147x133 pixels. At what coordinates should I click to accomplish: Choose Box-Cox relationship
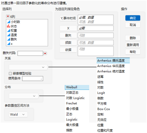click(x=113, y=109)
